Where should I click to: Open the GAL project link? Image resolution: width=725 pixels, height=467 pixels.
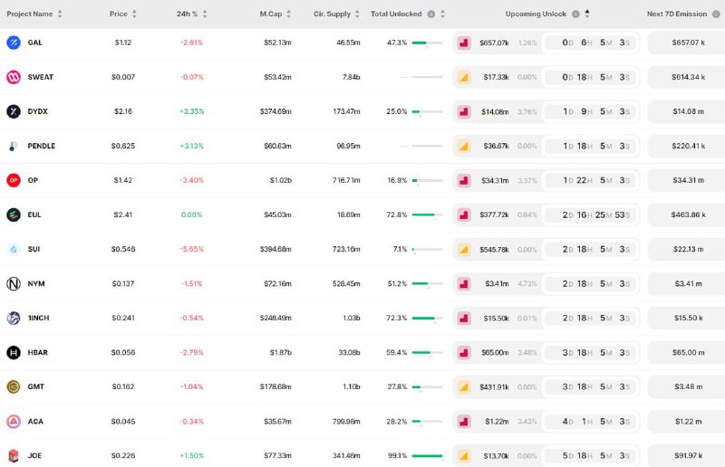pyautogui.click(x=34, y=43)
